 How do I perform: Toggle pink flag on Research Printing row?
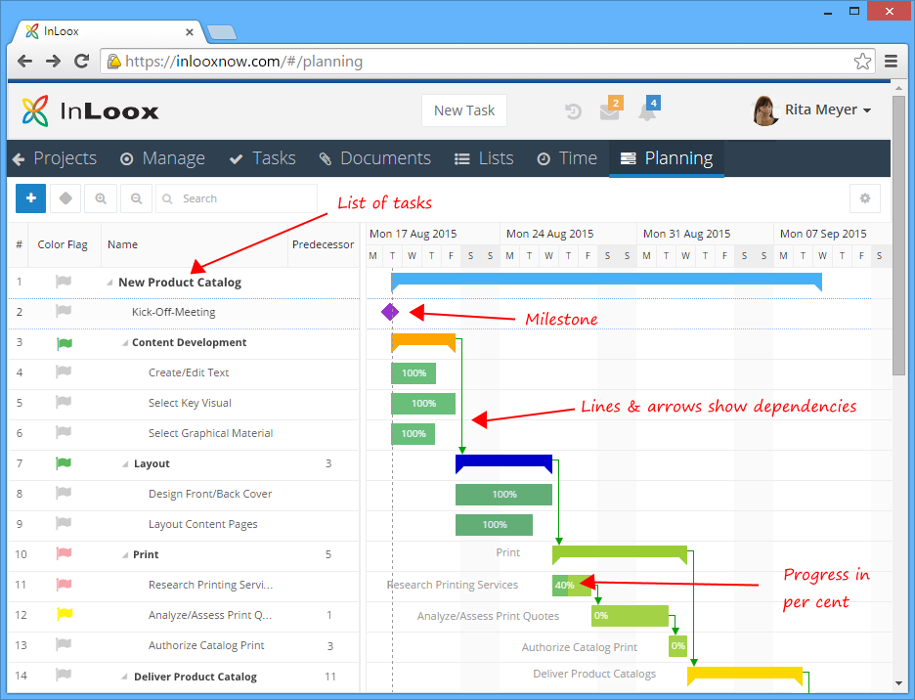(x=64, y=584)
